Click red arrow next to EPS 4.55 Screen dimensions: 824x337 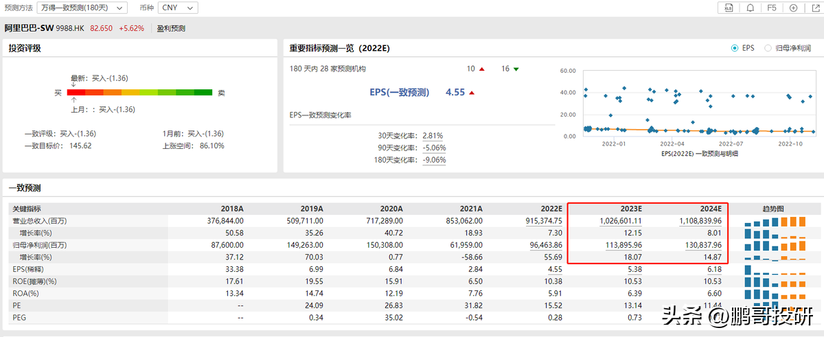(472, 93)
